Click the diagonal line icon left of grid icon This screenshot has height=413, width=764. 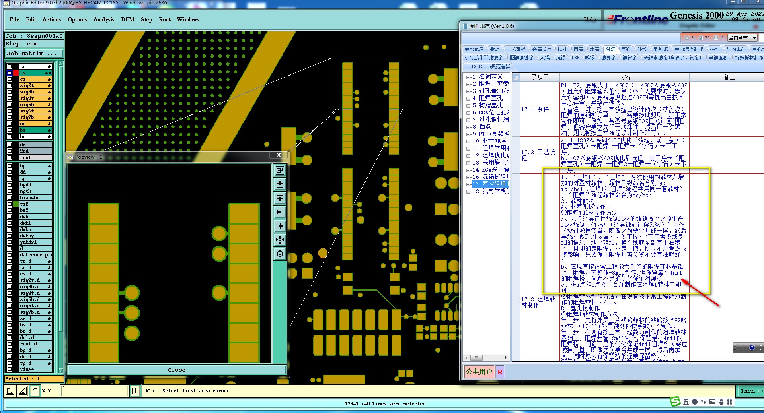point(23,391)
